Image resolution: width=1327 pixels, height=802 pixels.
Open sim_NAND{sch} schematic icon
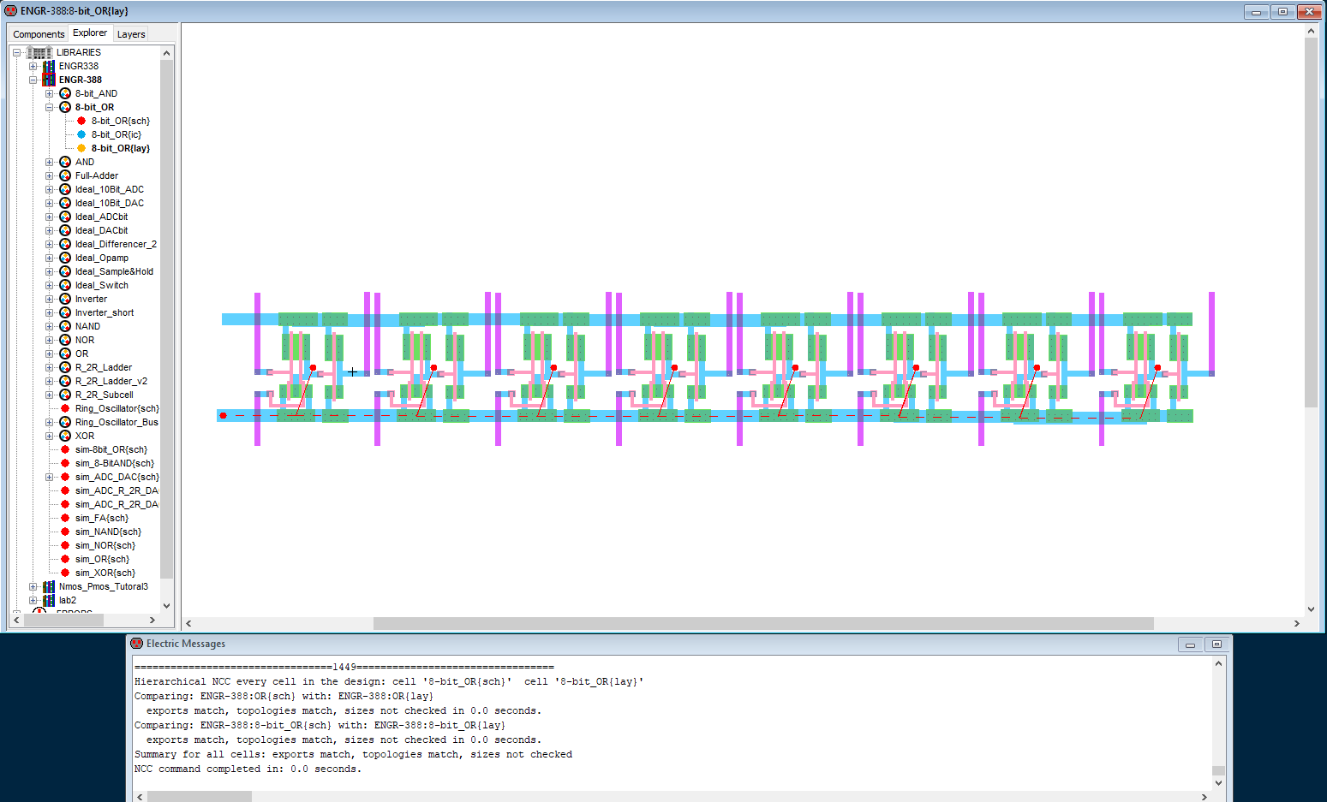click(x=65, y=532)
